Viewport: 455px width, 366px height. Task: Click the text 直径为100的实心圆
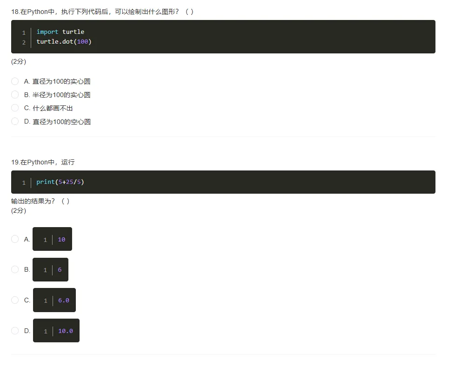[61, 81]
